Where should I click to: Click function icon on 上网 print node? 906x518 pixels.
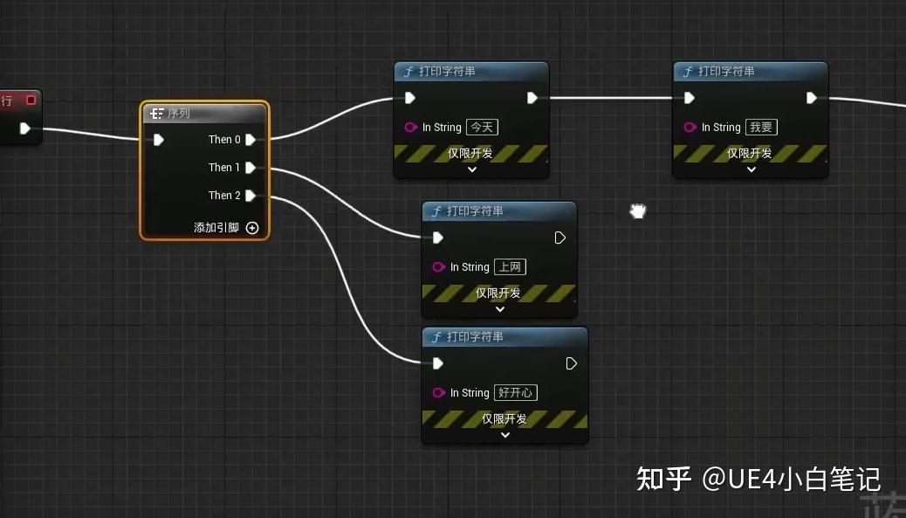(x=436, y=211)
